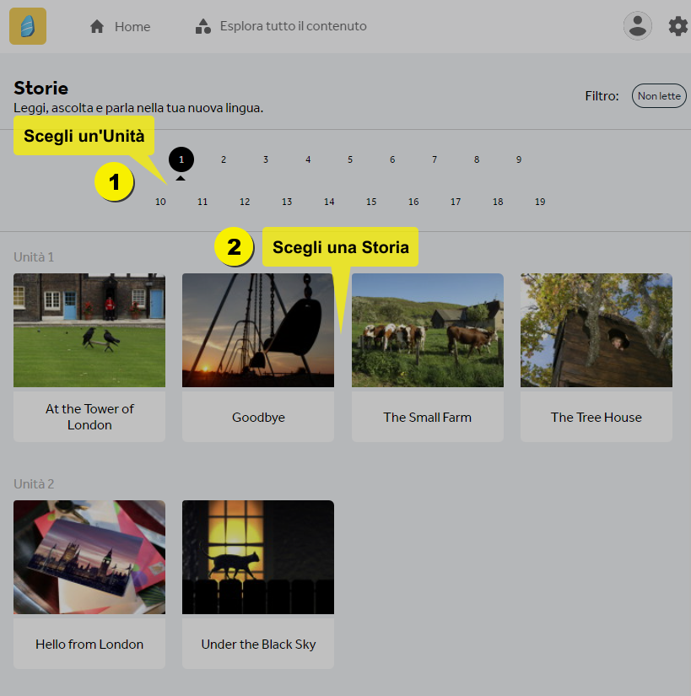Click the Goodbye story title
Screen dimensions: 691x696
[x=258, y=418]
